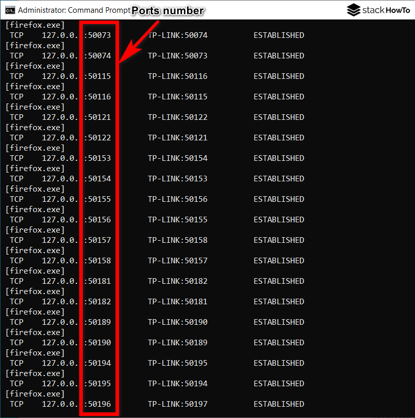Select local port :50182
This screenshot has height=418, width=415.
tap(98, 302)
